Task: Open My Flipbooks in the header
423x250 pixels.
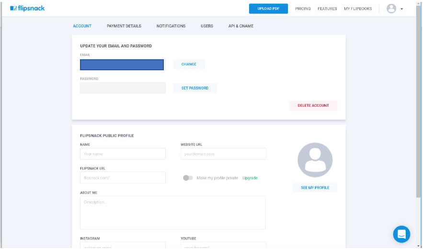Action: 358,9
